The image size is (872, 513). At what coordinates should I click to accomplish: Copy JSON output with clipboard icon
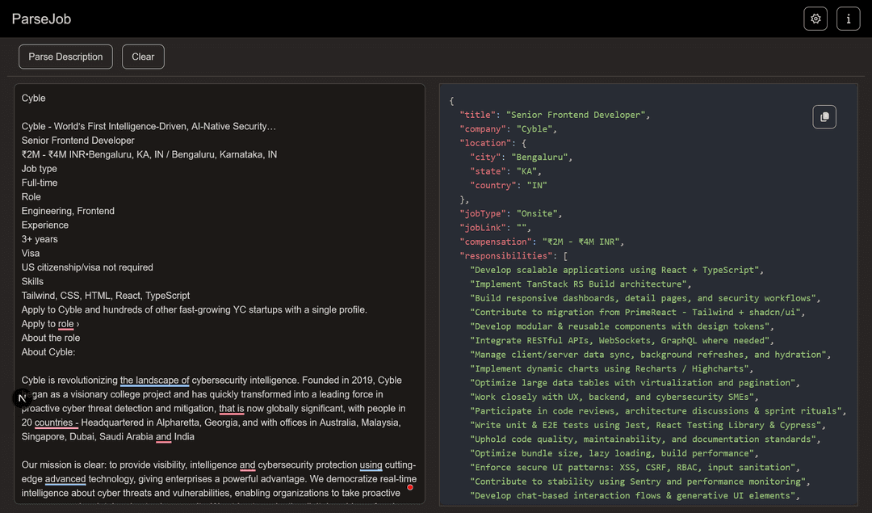click(x=824, y=117)
